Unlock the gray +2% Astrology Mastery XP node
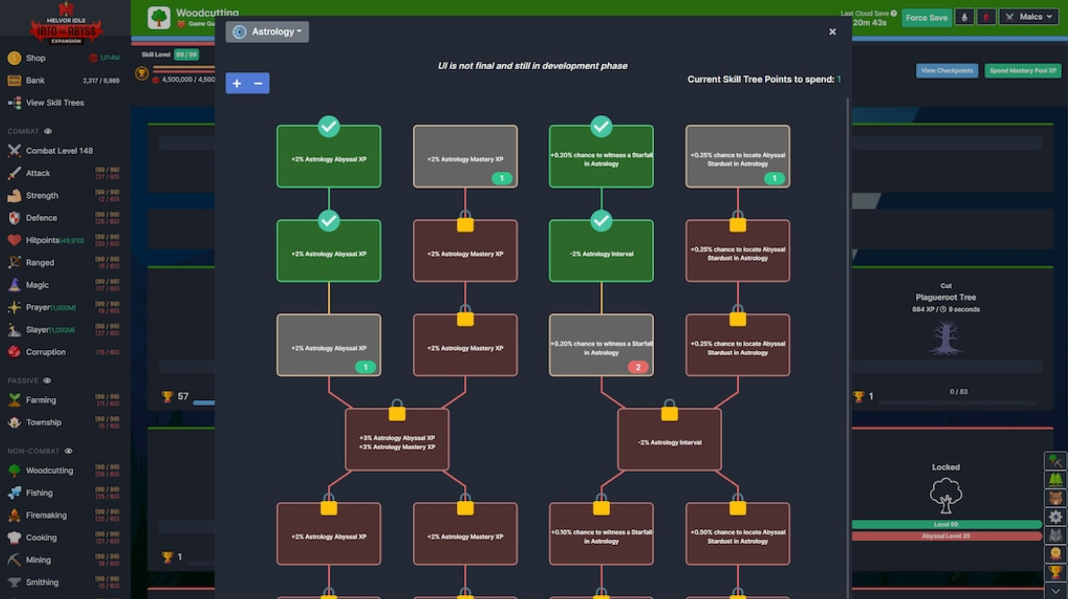 pyautogui.click(x=465, y=157)
